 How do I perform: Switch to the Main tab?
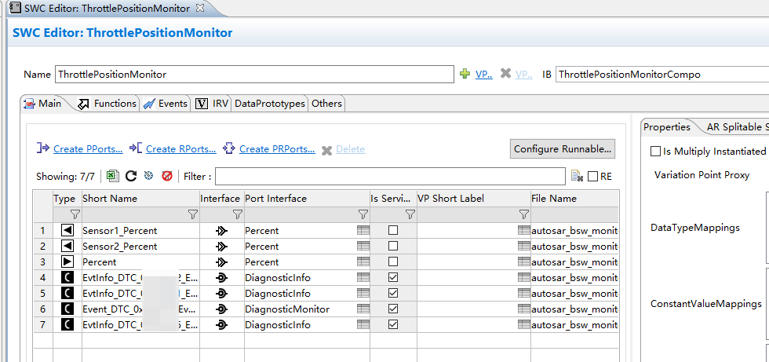click(x=43, y=104)
